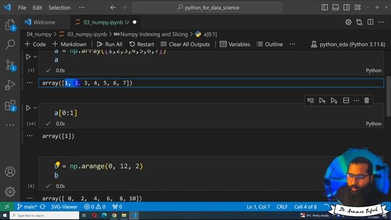Close the unsaved 03_numpy.ipynb tab dot
Screen dimensions: 391x220
click(x=134, y=22)
